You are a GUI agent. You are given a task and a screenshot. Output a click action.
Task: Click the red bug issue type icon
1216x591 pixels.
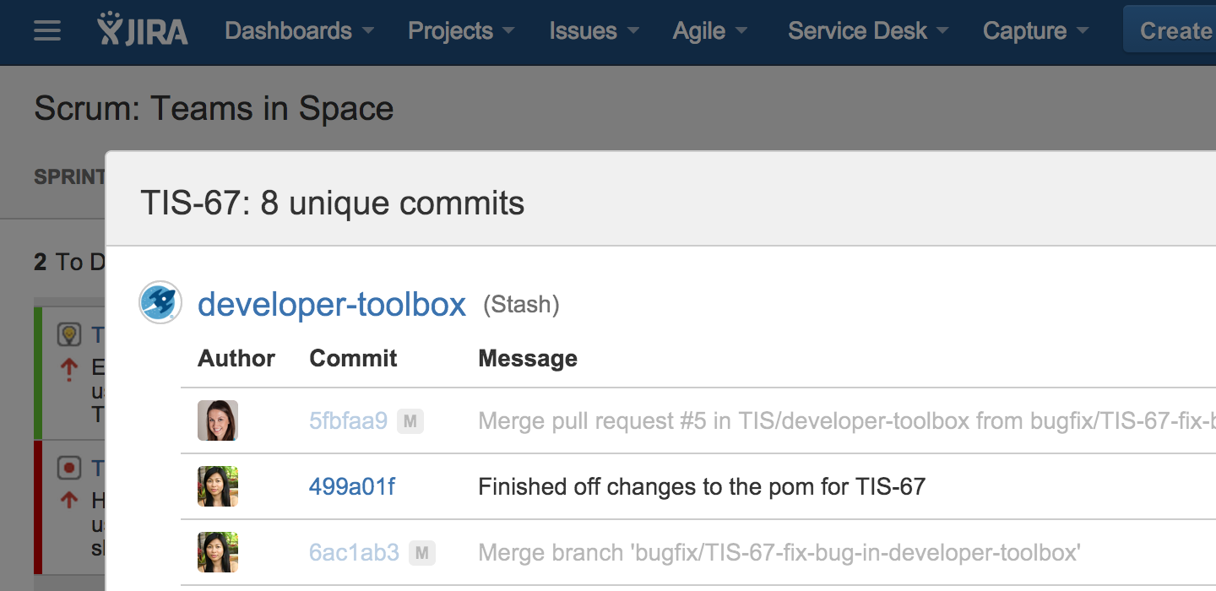click(x=69, y=467)
